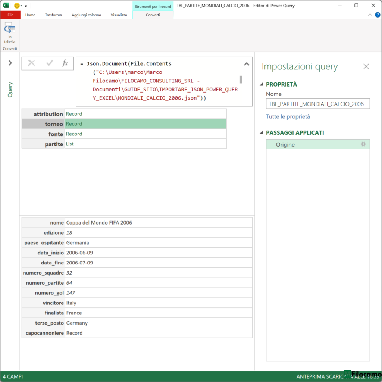The height and width of the screenshot is (382, 382).
Task: Click the help question mark icon
Action: point(378,15)
